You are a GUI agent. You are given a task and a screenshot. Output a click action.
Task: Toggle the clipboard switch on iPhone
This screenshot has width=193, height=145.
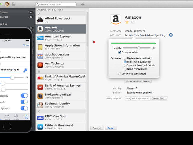coord(24,108)
